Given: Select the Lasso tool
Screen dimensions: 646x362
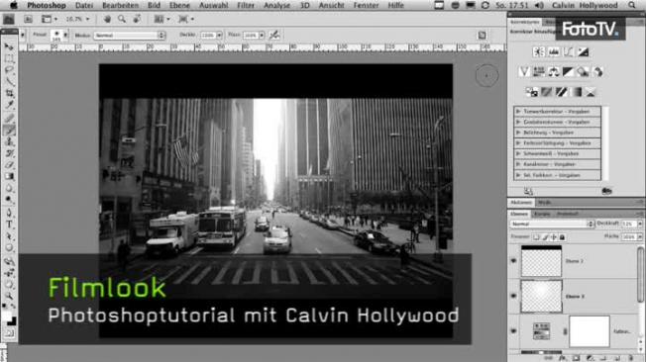Looking at the screenshot, I should coord(9,70).
